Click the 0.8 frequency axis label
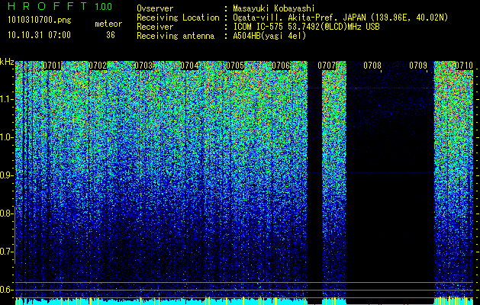The width and height of the screenshot is (480, 305). tap(6, 213)
